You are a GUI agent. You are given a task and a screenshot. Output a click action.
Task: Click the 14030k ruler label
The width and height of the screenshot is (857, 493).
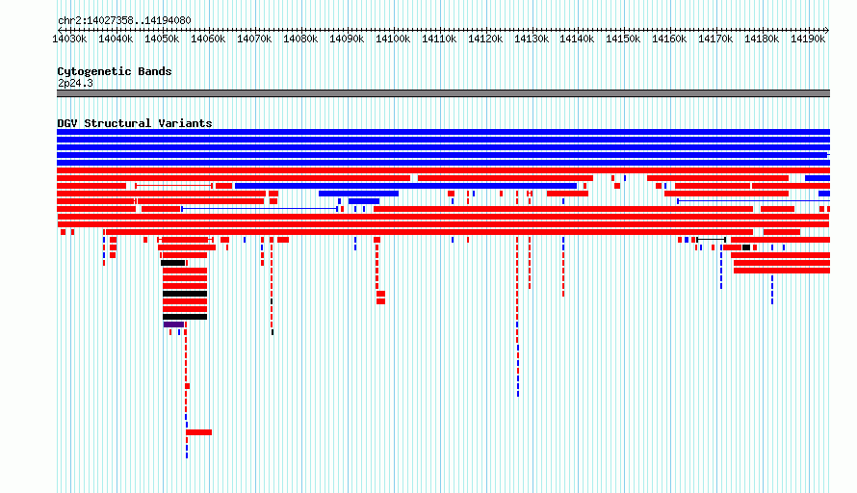point(69,39)
